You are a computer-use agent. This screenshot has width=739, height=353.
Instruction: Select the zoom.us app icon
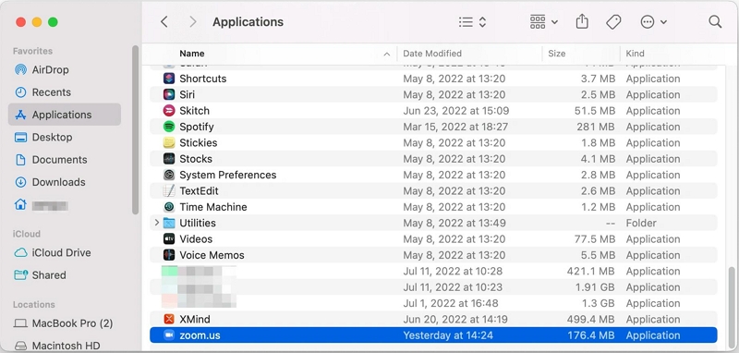coord(169,335)
